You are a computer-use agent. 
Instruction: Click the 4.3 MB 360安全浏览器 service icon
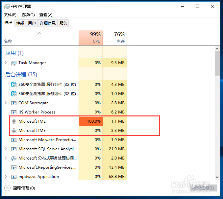(x=14, y=85)
